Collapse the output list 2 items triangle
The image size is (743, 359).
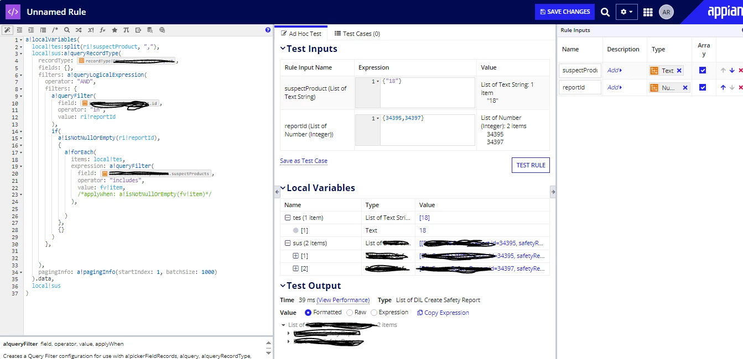(284, 325)
